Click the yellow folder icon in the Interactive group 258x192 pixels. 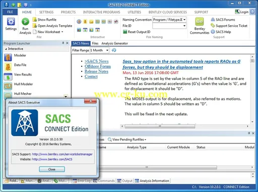pos(91,22)
